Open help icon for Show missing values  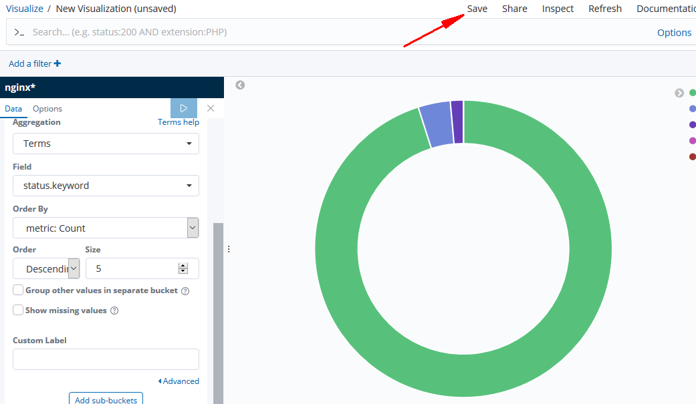pos(114,311)
